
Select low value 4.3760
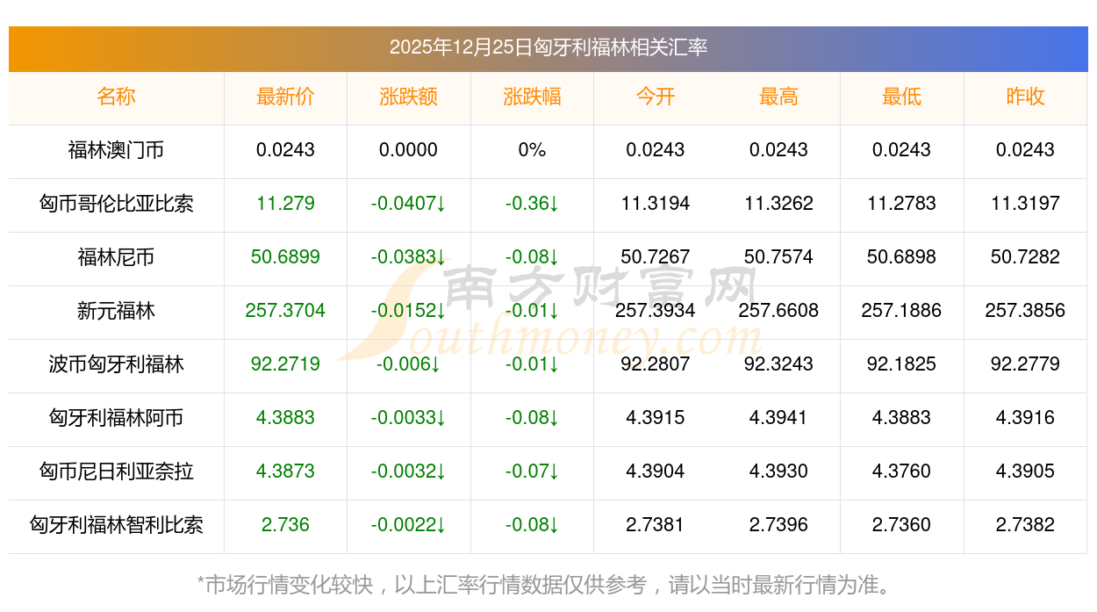(x=901, y=472)
